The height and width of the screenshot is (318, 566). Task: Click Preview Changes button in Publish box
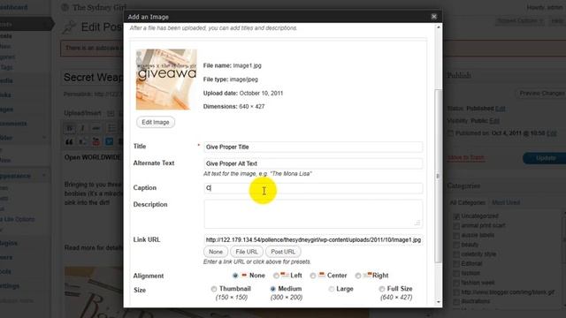(541, 94)
